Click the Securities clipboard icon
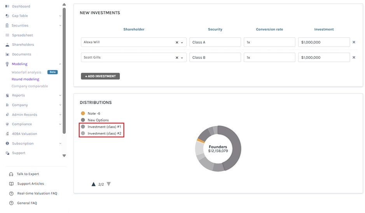This screenshot has width=365, height=213. [x=7, y=26]
